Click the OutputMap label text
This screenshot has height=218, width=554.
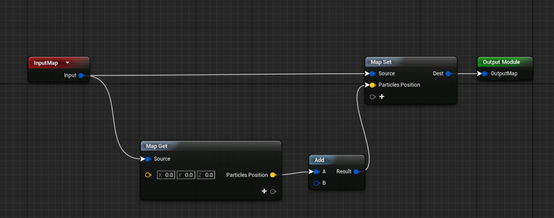504,74
